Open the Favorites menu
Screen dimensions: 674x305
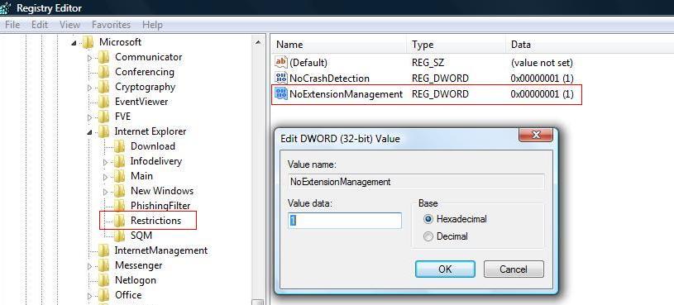tap(111, 25)
